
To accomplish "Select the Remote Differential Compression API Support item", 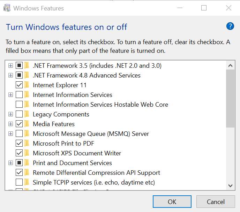I will [x=96, y=173].
